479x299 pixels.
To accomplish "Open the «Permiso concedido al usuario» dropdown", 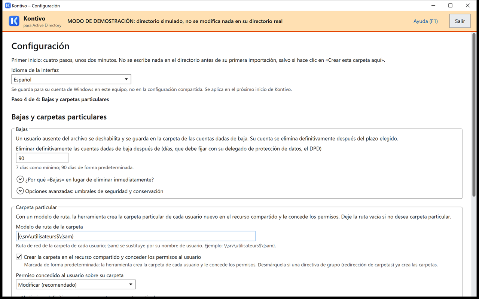I will tap(76, 284).
